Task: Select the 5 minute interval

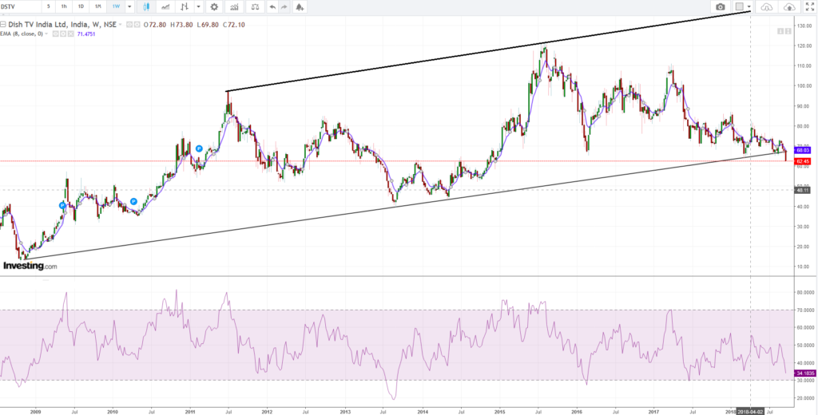Action: coord(49,6)
